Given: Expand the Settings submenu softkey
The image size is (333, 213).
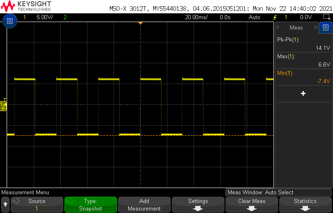Looking at the screenshot, I should (x=198, y=205).
